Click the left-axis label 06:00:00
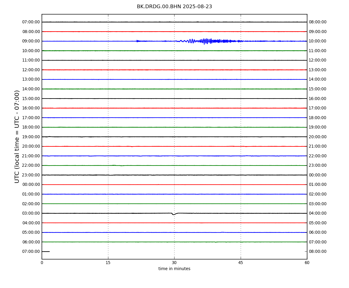This screenshot has width=349, height=288. (x=31, y=242)
